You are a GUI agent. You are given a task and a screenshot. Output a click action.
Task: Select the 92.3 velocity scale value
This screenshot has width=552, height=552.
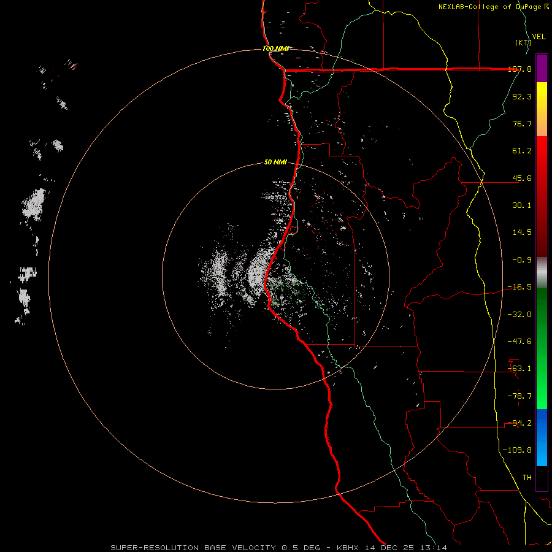pos(522,96)
